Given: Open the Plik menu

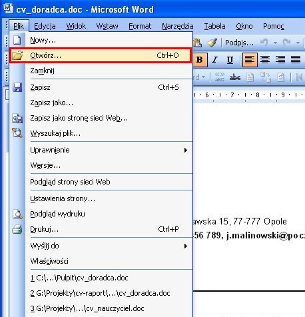Looking at the screenshot, I should tap(19, 26).
